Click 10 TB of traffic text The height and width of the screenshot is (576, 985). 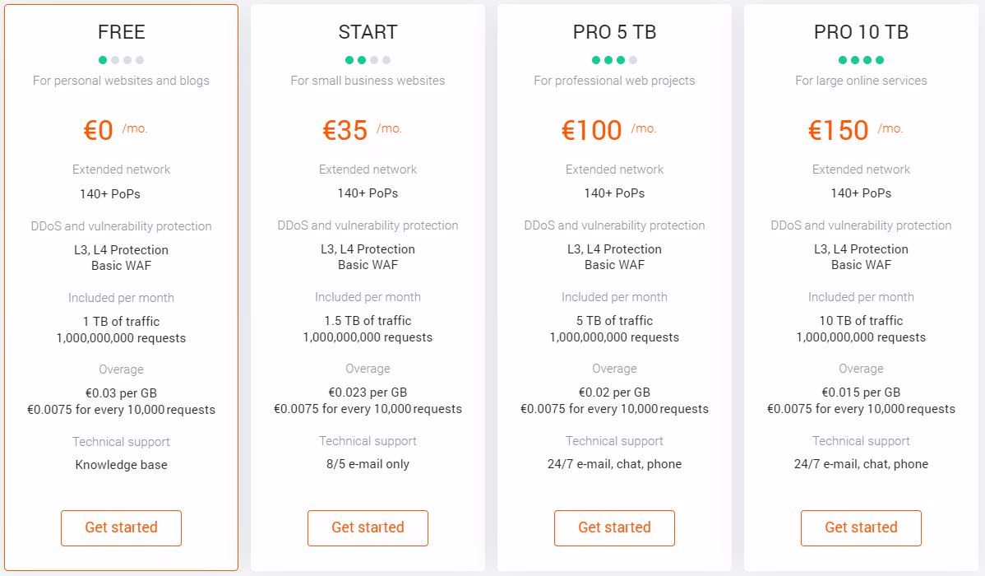point(861,321)
